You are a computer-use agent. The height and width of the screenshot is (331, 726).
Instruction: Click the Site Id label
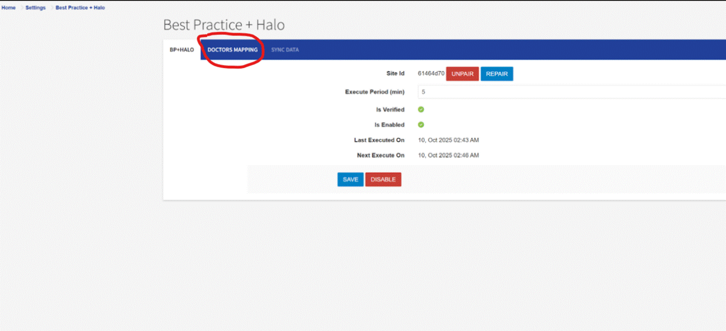click(396, 73)
